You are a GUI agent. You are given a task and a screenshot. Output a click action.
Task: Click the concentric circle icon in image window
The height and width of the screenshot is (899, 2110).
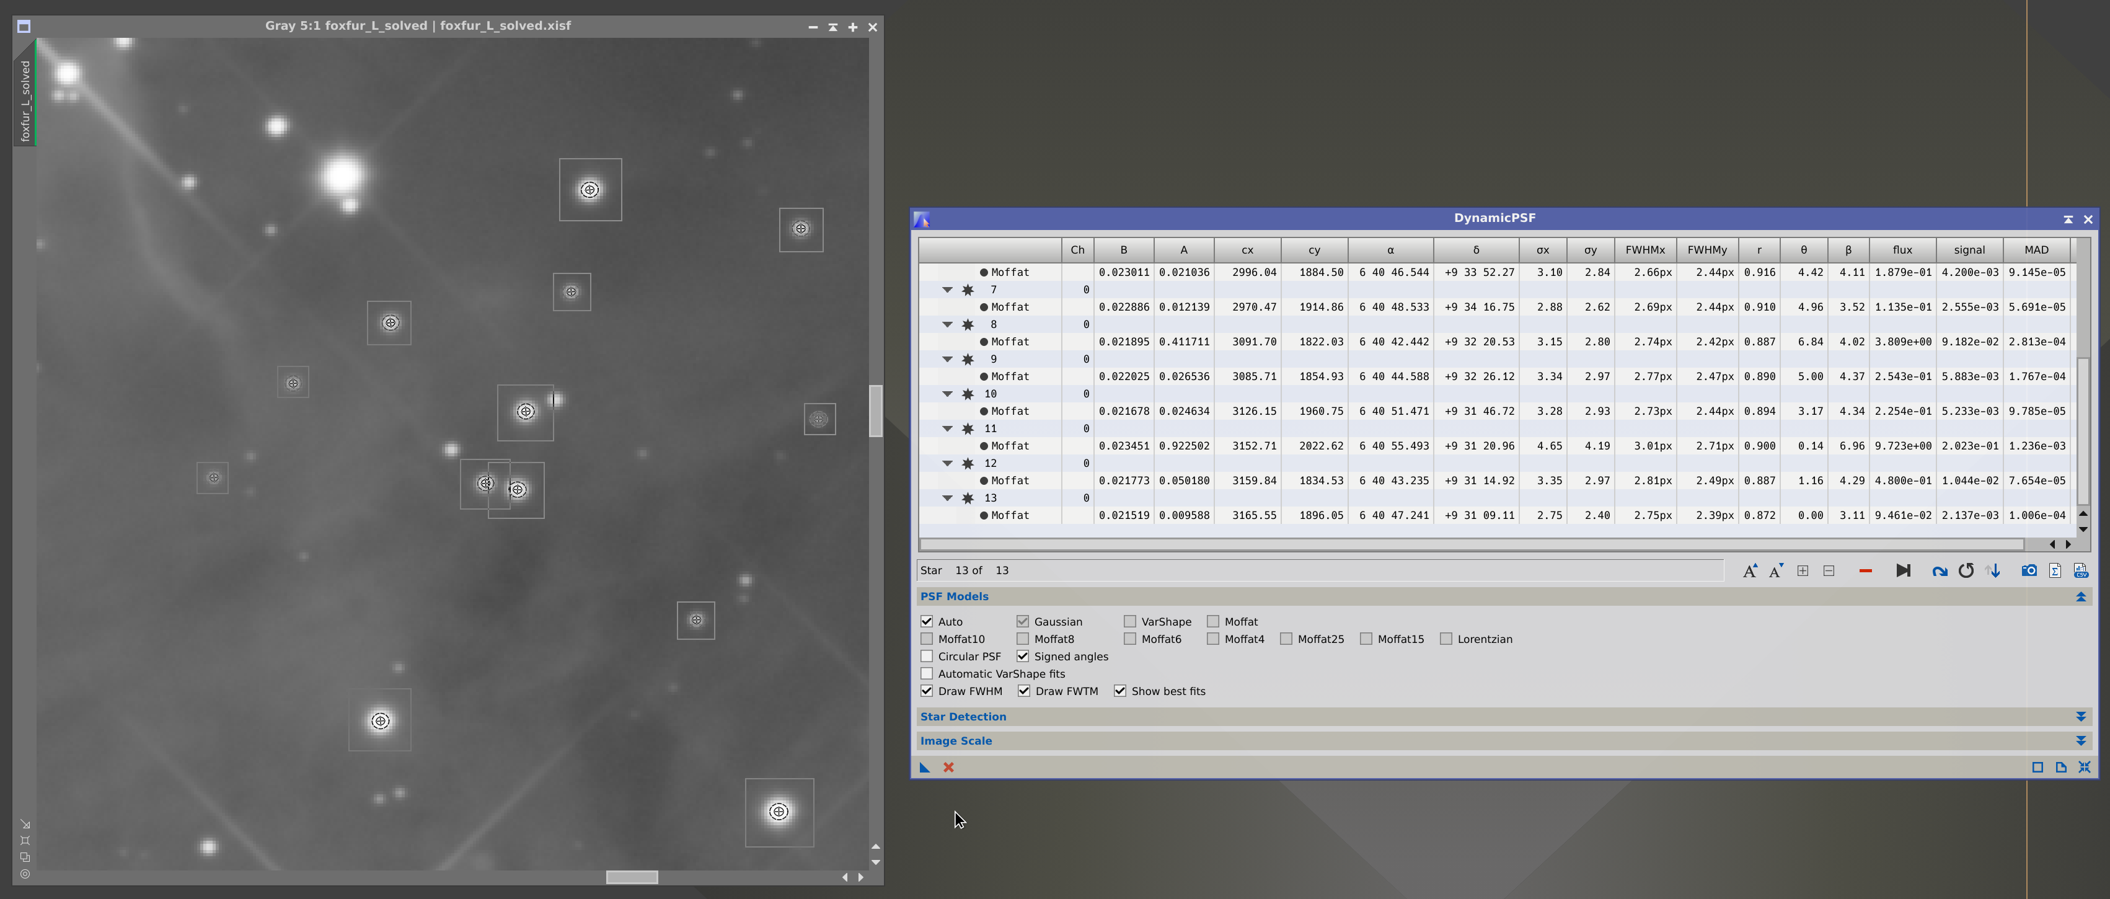pos(25,874)
